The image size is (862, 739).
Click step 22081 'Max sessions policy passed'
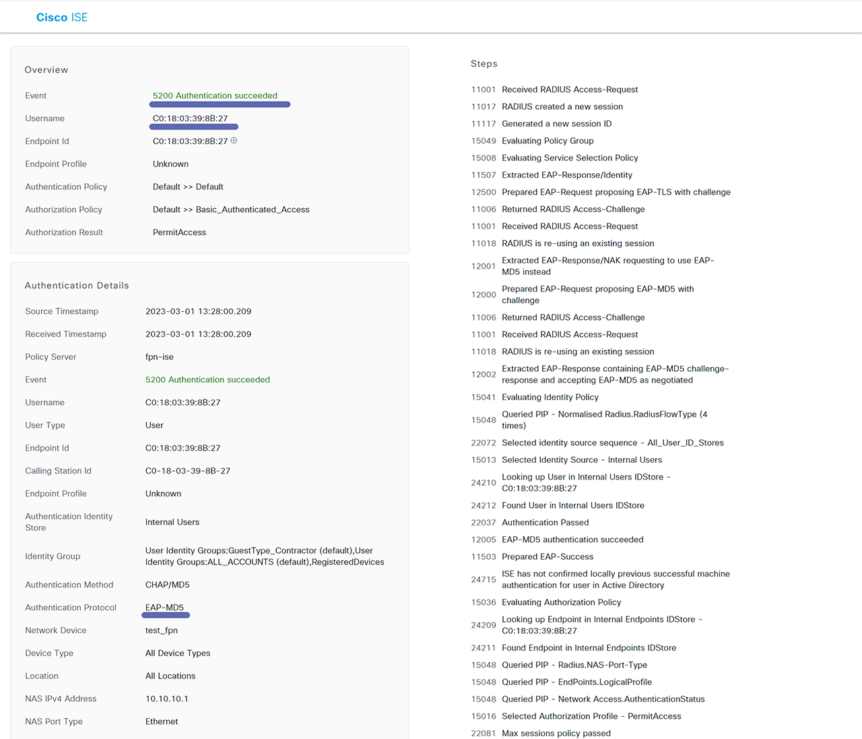click(541, 733)
